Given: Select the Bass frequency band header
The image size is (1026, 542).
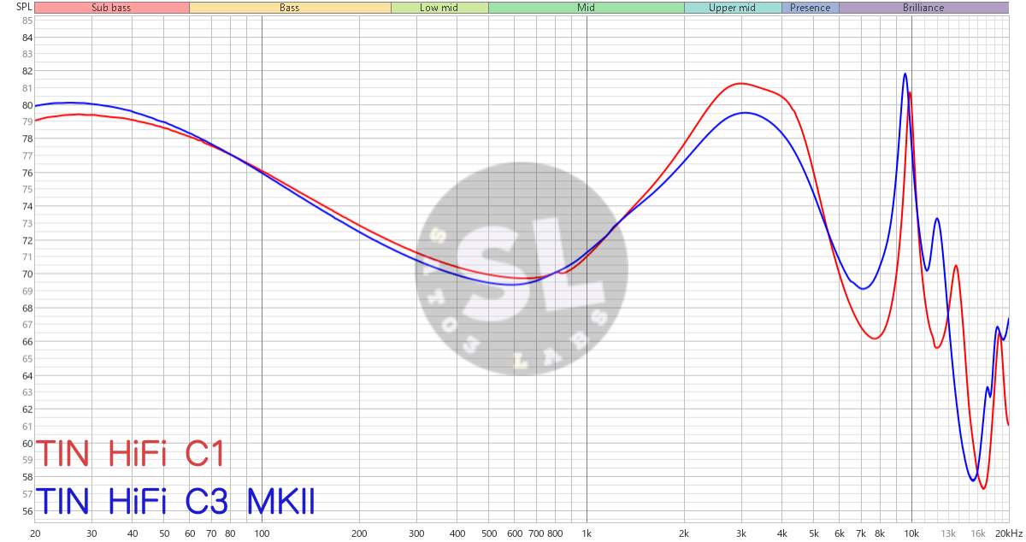Looking at the screenshot, I should coord(290,8).
